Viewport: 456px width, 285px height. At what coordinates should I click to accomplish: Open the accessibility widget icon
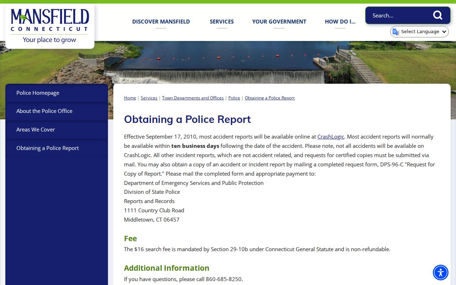tap(441, 273)
